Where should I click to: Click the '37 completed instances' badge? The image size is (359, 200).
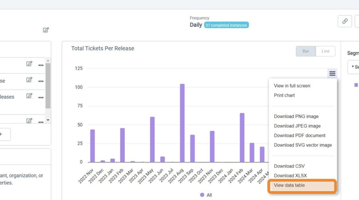226,25
